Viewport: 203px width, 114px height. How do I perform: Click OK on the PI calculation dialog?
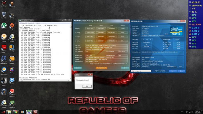click(87, 86)
